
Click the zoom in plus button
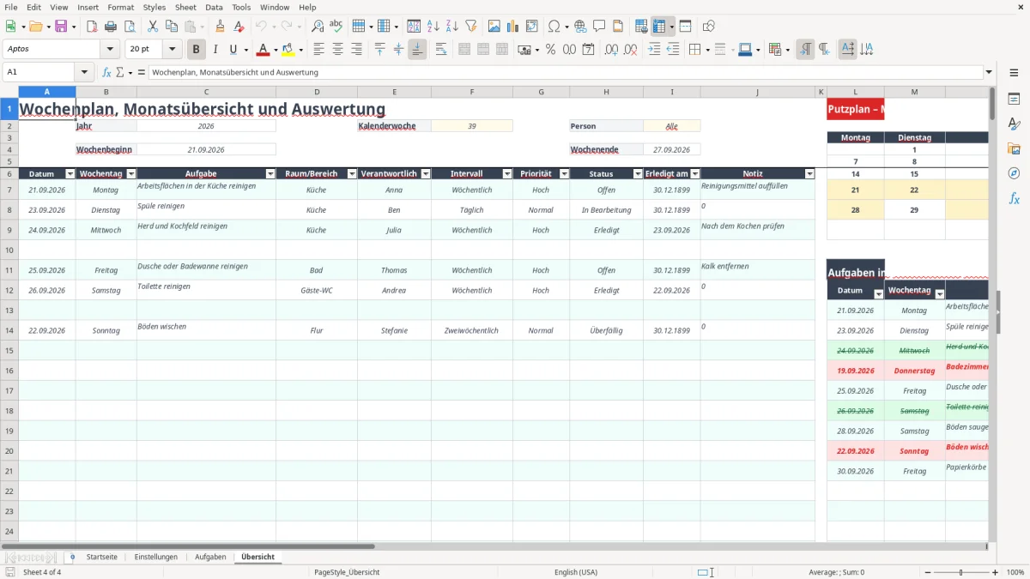[x=996, y=572]
